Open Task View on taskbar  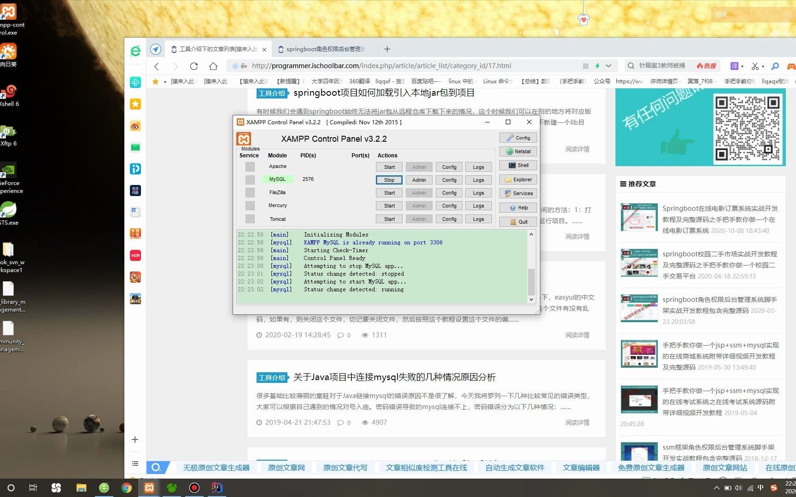coord(33,488)
